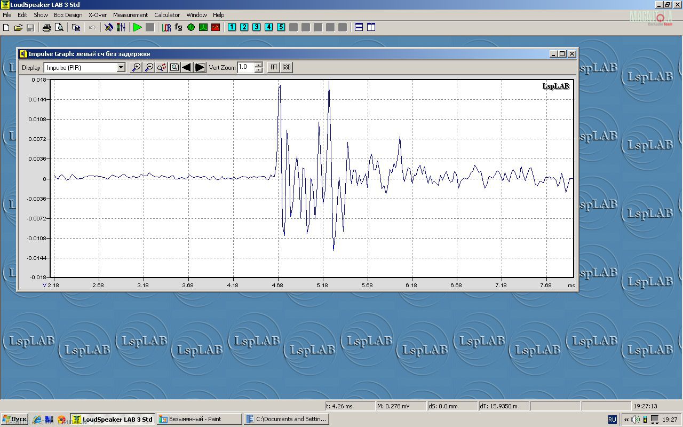Image resolution: width=683 pixels, height=427 pixels.
Task: Open Print Preview icon
Action: [x=59, y=27]
